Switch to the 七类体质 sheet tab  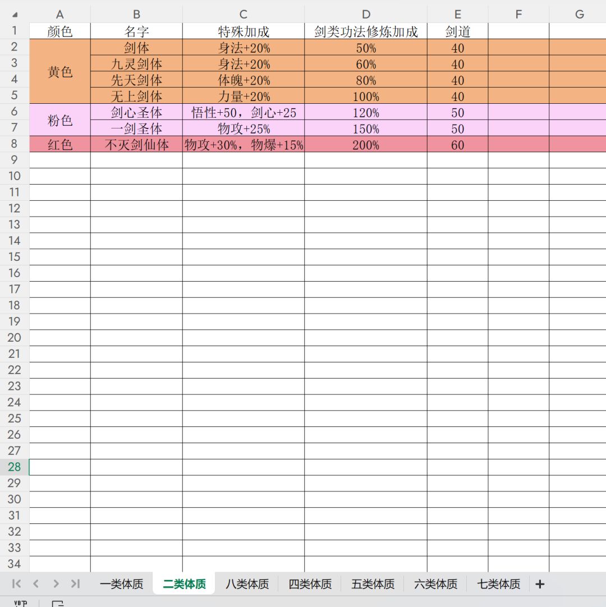coord(498,584)
